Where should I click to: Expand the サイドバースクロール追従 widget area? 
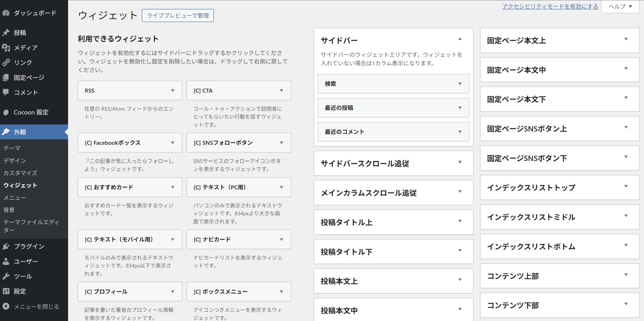tap(460, 162)
